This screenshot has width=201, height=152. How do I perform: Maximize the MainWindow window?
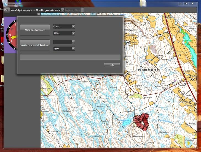pos(186,4)
